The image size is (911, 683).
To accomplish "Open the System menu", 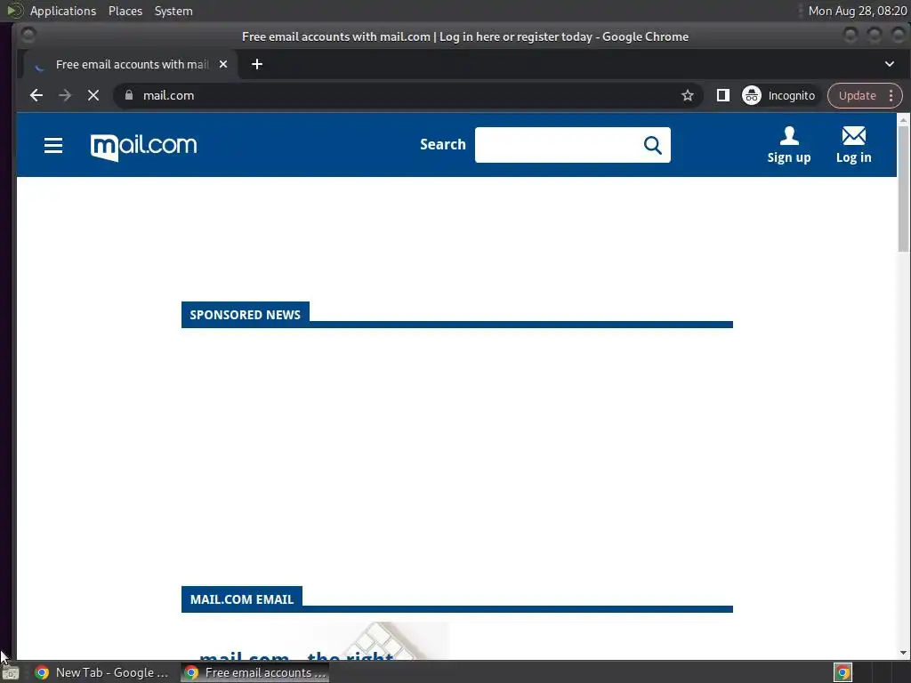I will tap(173, 11).
